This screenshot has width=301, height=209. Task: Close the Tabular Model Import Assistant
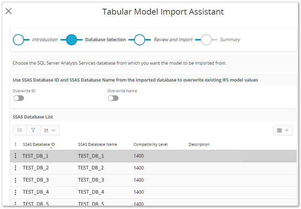(x=9, y=11)
